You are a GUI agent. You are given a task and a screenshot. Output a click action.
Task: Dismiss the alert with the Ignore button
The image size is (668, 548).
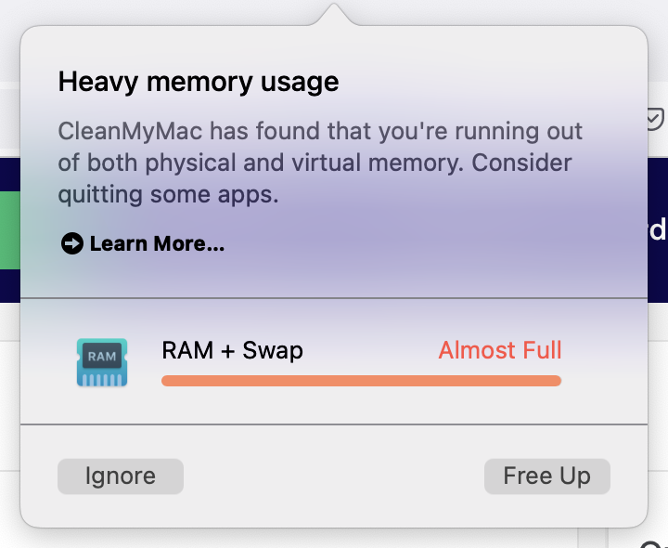coord(121,476)
